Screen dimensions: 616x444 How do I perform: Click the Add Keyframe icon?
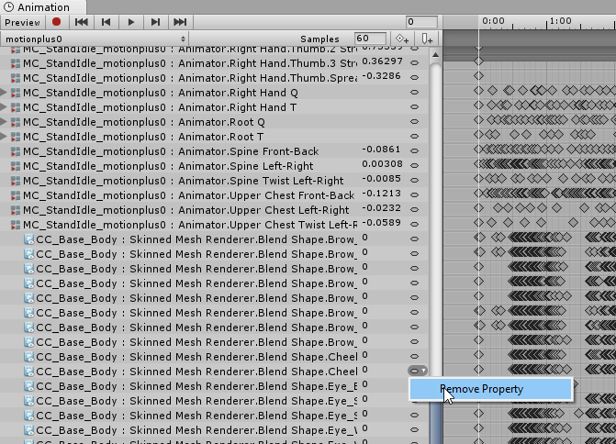[x=402, y=39]
